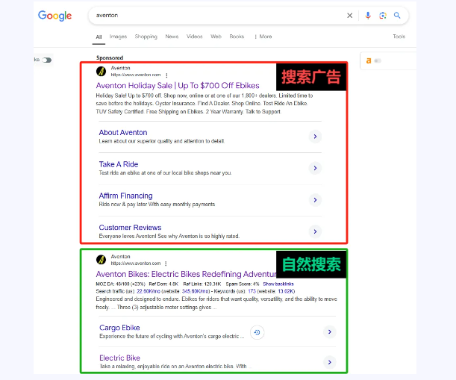This screenshot has height=380, width=456.
Task: Click the 173 keywords value
Action: click(252, 291)
